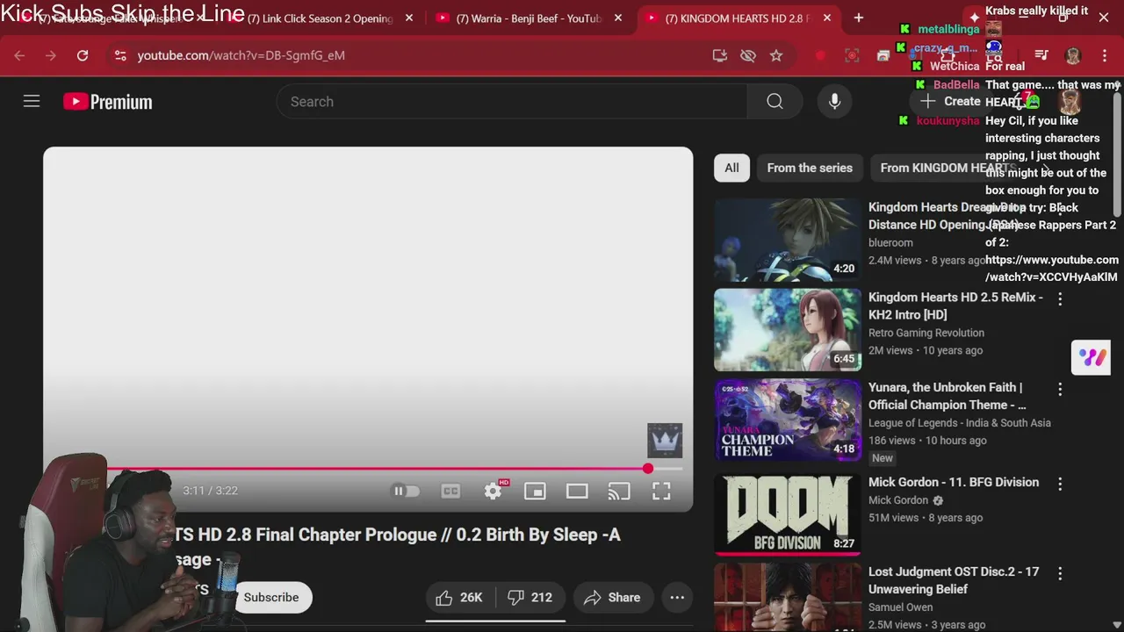Click the search magnifier button
Screen dimensions: 1124x632
[x=775, y=102]
